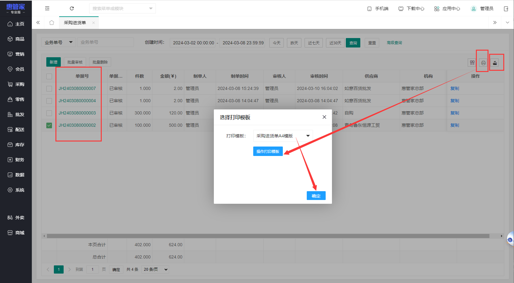Click the 到第 page number input
The height and width of the screenshot is (283, 514).
pyautogui.click(x=93, y=269)
